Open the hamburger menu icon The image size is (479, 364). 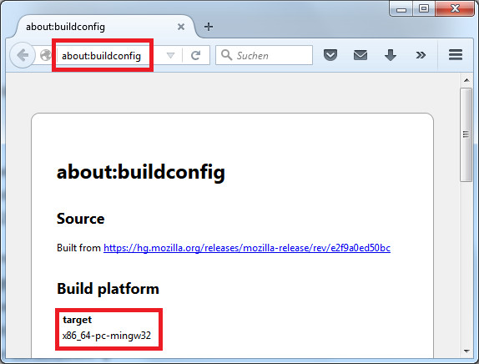coord(456,55)
